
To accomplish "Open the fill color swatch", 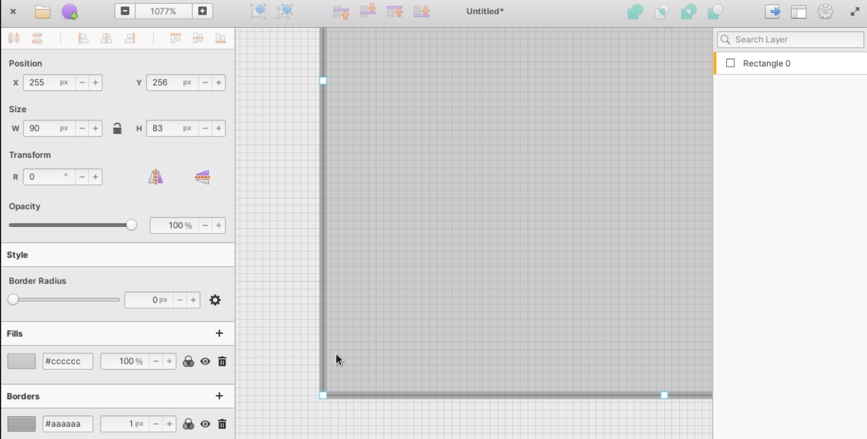I will 22,362.
